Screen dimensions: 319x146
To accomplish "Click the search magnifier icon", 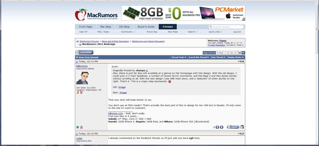I will click(211, 27).
